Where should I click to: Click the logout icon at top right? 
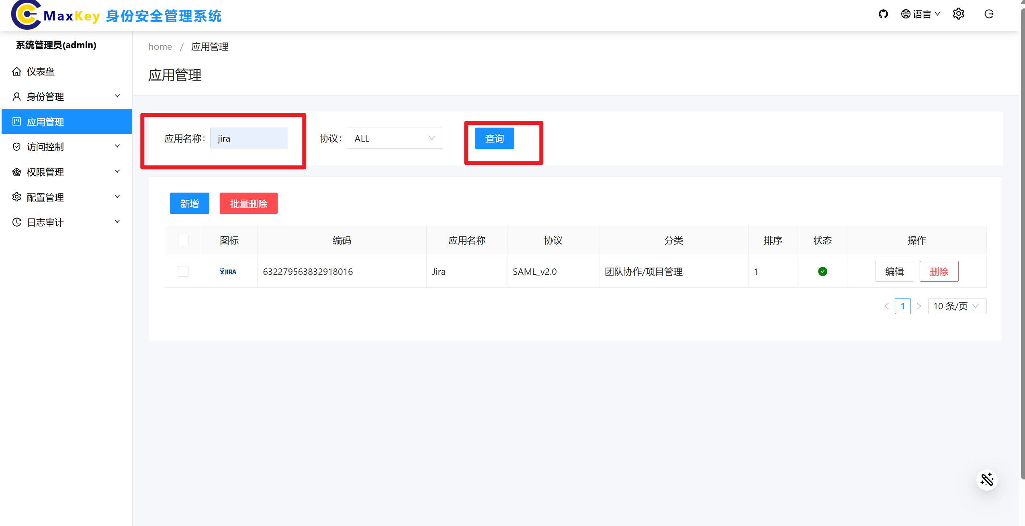(989, 14)
